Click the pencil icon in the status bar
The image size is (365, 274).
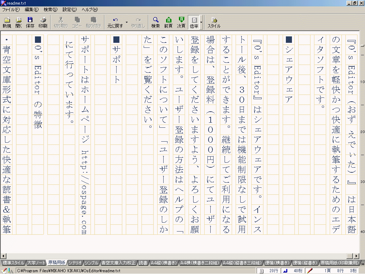pyautogui.click(x=310, y=271)
